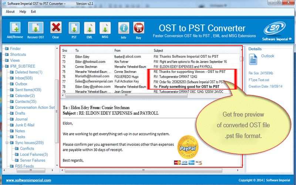The image size is (296, 185).
Task: Click the Outlook document icon in Details
Action: tap(253, 59)
